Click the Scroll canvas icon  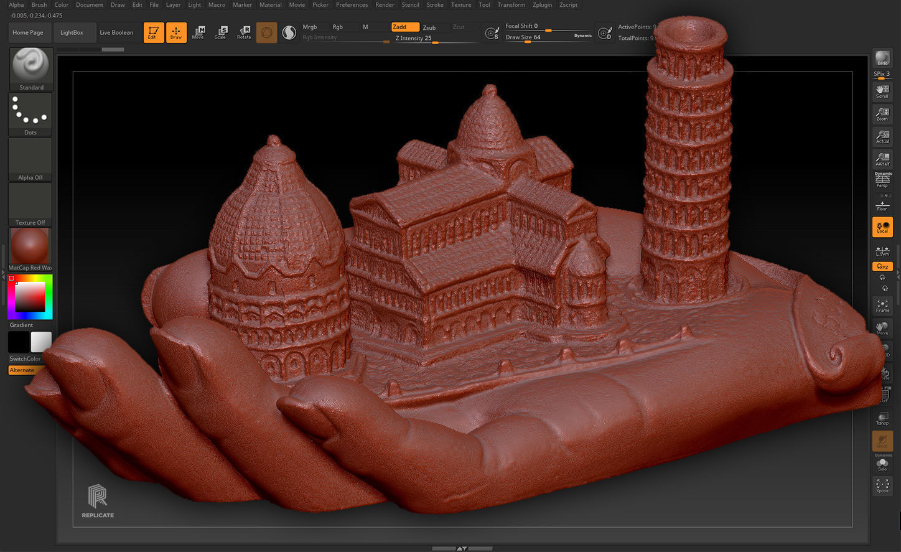[x=882, y=91]
